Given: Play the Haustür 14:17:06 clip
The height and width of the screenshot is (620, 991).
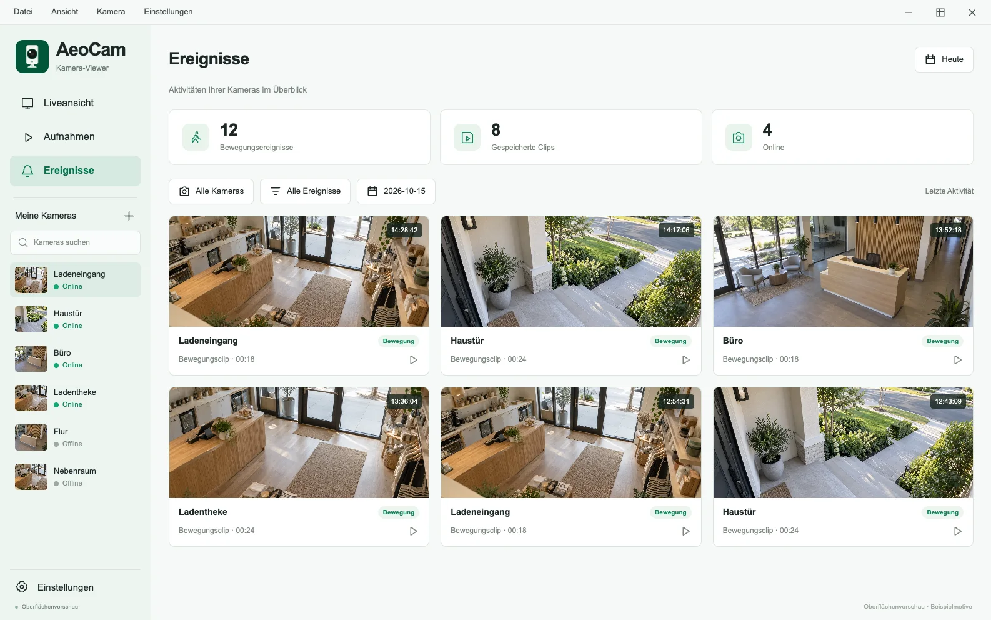Looking at the screenshot, I should click(x=685, y=360).
